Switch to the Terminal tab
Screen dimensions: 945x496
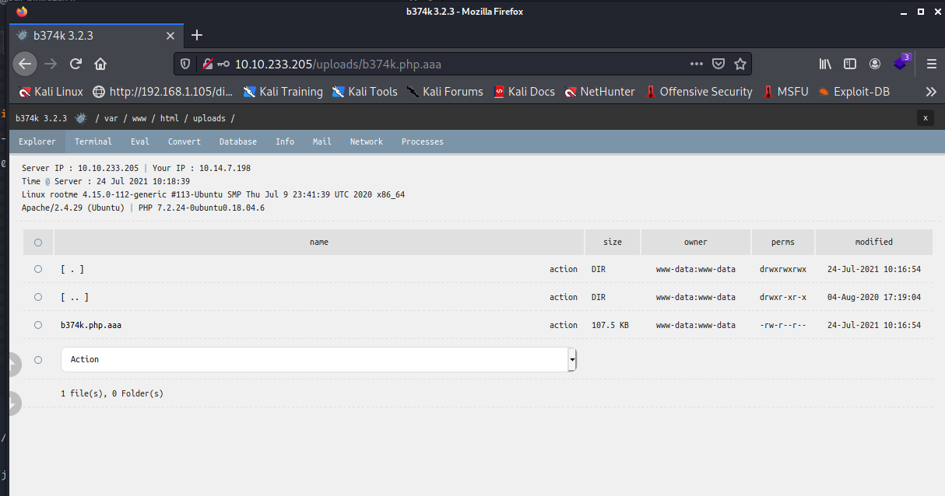tap(93, 141)
